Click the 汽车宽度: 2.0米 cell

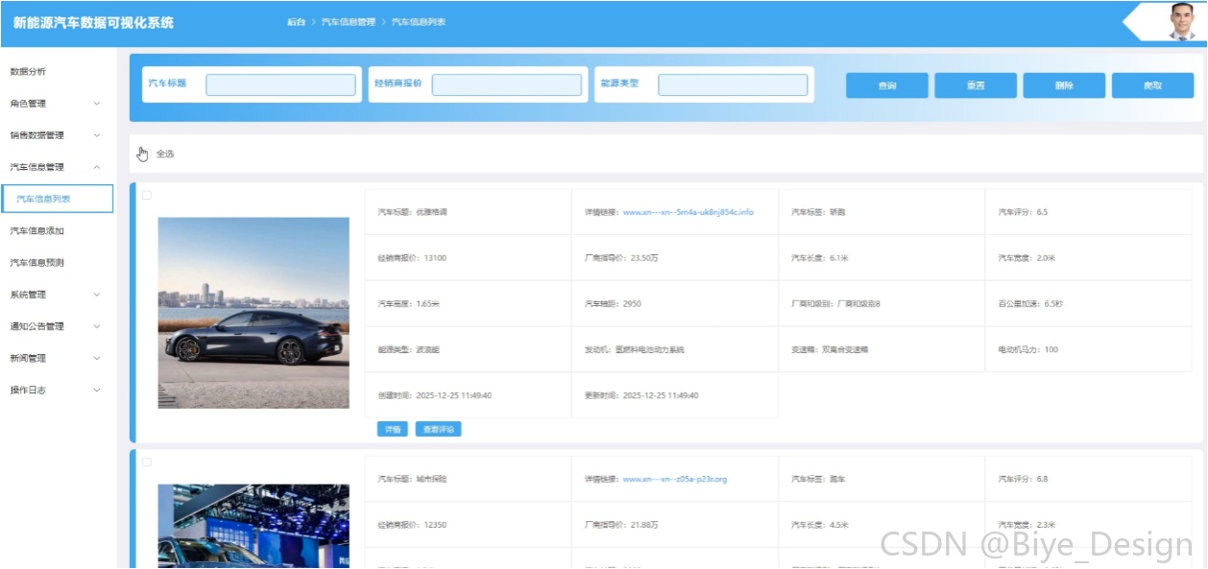pyautogui.click(x=1088, y=258)
